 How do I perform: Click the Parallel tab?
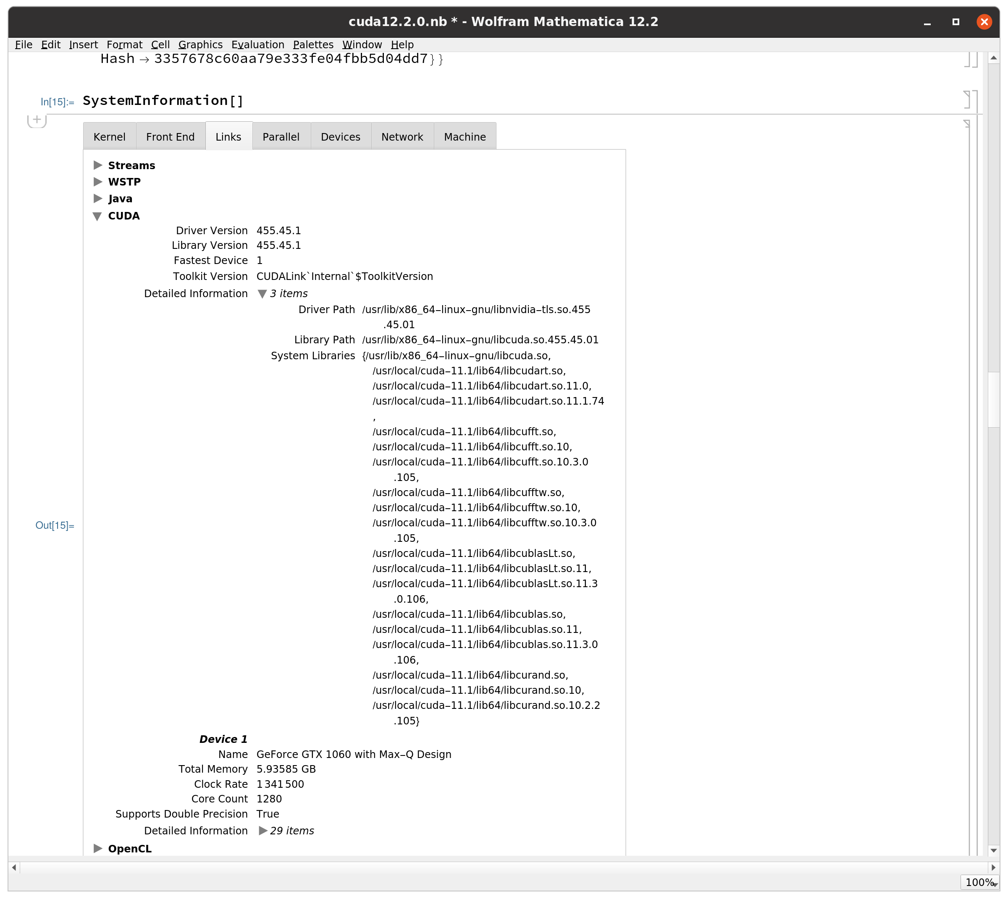tap(281, 136)
